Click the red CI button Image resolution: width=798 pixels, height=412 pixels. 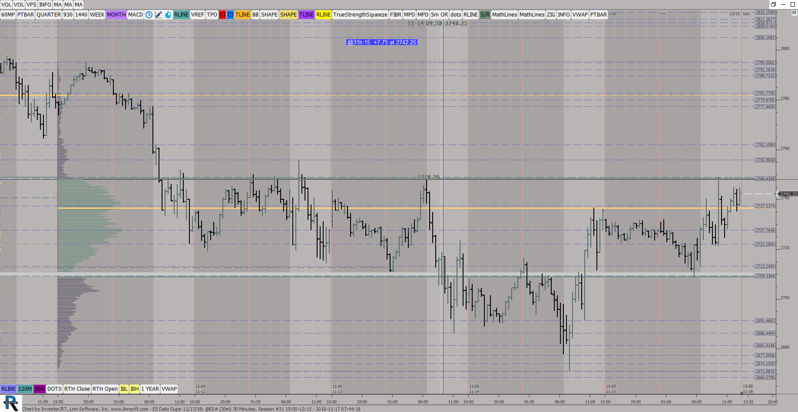click(x=222, y=15)
